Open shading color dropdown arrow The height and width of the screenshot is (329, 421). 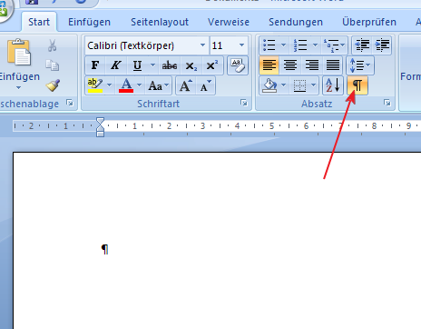coord(284,85)
